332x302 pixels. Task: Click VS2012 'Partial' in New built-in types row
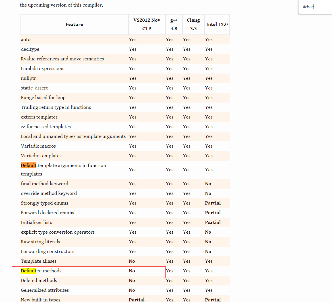coord(137,300)
